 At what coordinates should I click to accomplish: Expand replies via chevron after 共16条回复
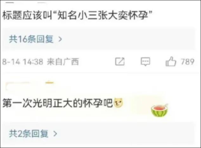(x=60, y=39)
